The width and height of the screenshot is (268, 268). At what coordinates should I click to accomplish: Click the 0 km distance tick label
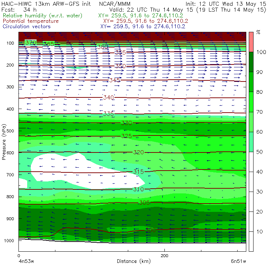coord(18,256)
